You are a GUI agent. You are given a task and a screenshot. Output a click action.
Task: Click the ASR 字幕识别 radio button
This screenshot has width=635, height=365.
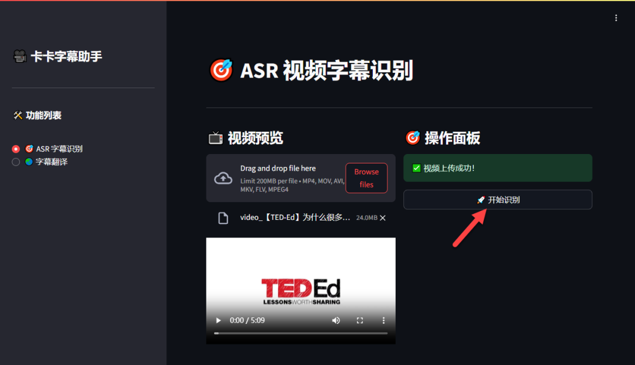[x=16, y=149]
